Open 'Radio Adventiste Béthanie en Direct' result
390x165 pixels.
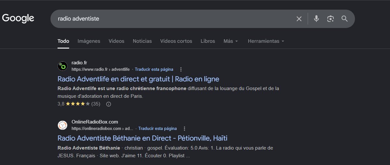pyautogui.click(x=142, y=138)
